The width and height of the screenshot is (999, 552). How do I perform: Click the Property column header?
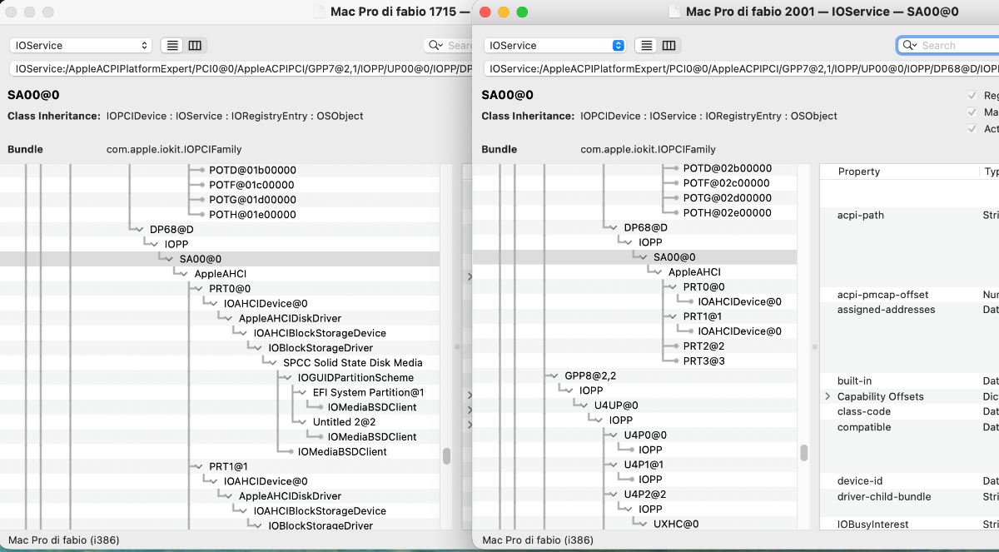(859, 172)
